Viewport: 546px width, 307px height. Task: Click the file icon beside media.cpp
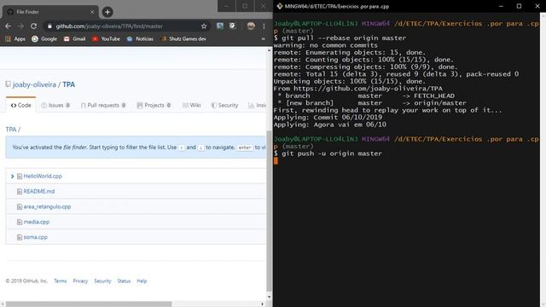click(x=20, y=222)
